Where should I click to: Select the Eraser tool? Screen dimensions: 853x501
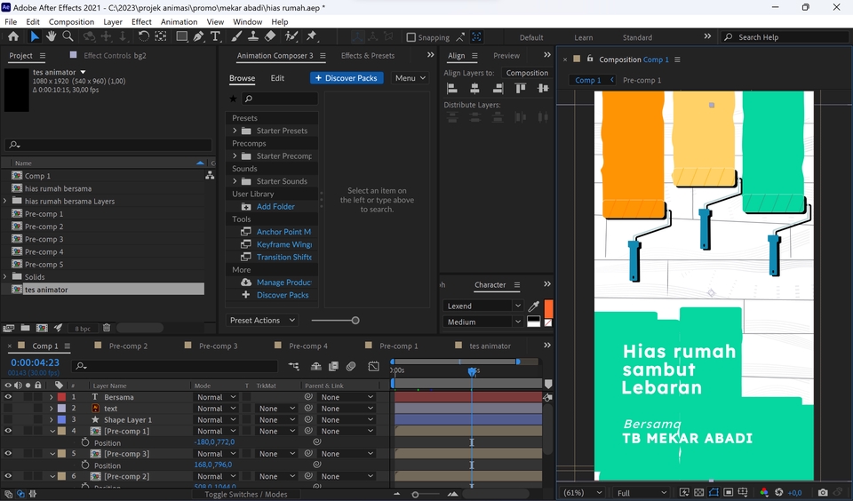click(270, 36)
